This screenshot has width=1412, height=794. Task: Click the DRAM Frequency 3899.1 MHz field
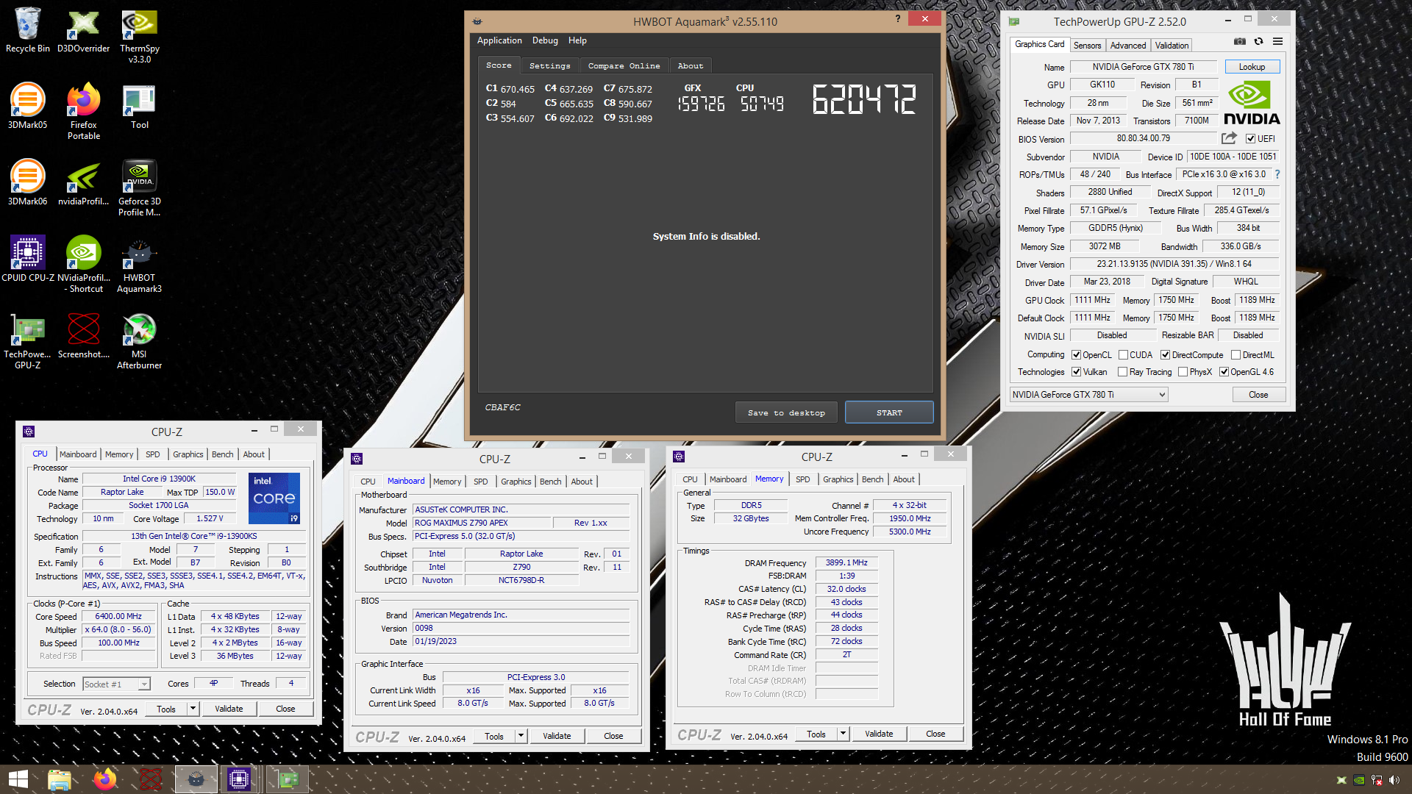(846, 562)
